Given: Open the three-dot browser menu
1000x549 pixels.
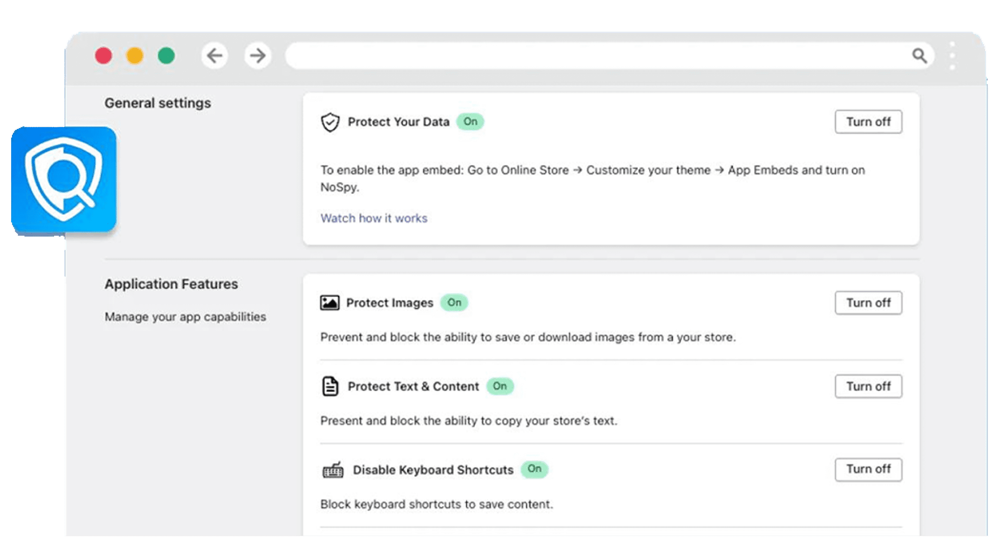Looking at the screenshot, I should (x=952, y=56).
